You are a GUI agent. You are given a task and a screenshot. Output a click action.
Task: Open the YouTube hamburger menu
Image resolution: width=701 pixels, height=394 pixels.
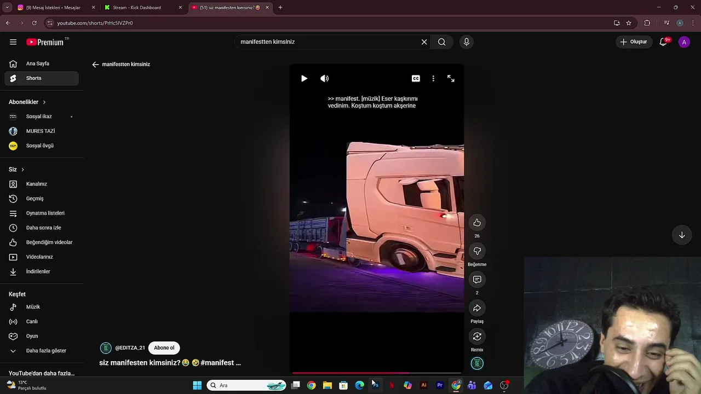tap(13, 42)
